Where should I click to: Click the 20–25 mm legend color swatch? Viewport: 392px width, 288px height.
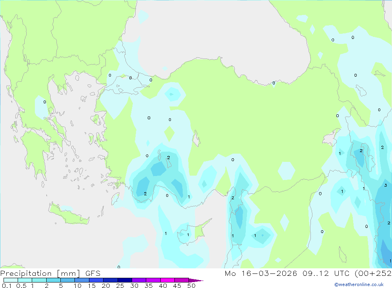(x=110, y=280)
